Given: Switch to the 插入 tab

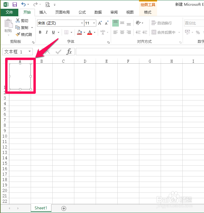Looking at the screenshot, I should pos(43,12).
